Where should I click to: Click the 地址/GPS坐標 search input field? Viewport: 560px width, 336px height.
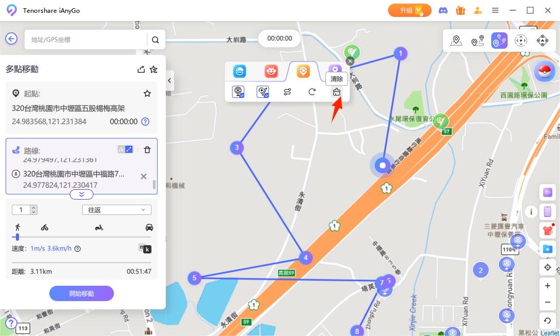(x=87, y=39)
